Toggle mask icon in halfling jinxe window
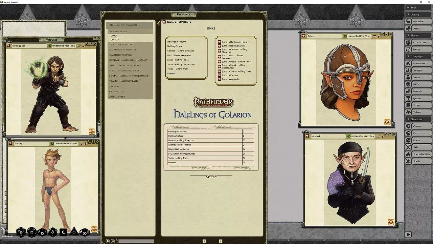Viewport: 433px width, 244px height. coord(79,46)
